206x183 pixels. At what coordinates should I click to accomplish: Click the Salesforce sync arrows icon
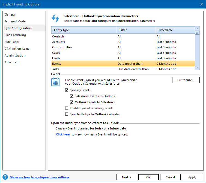(55, 18)
